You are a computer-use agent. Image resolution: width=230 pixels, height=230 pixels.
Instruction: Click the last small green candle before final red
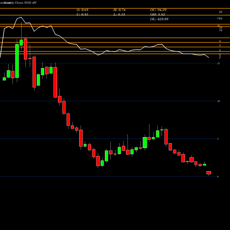tap(205, 165)
